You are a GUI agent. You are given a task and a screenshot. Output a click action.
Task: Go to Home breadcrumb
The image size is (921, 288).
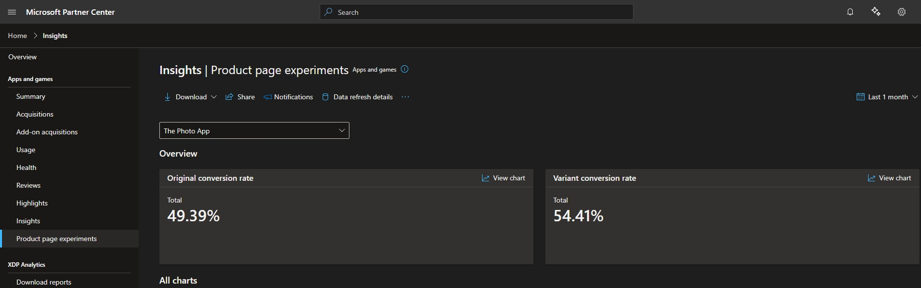click(x=17, y=36)
